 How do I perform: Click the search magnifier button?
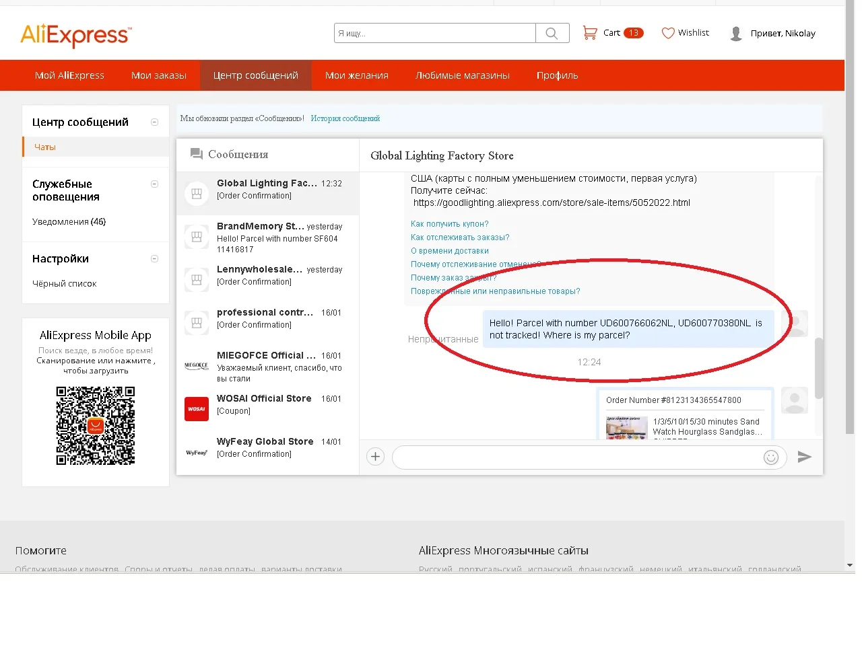click(552, 33)
